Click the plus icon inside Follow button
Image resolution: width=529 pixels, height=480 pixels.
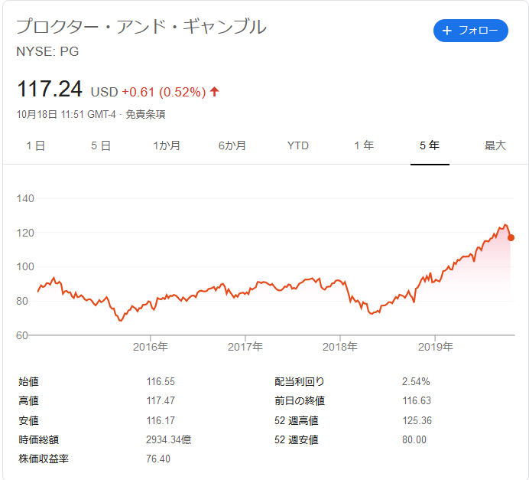coord(447,31)
